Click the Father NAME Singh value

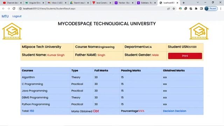pyautogui.click(x=101, y=55)
